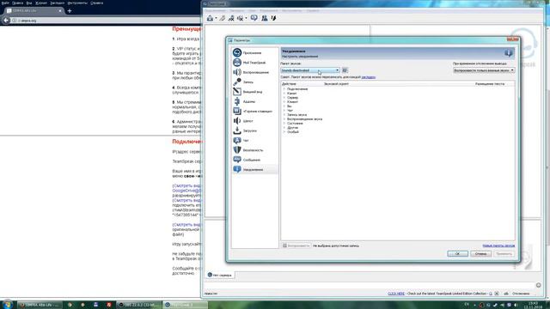Switch to OBS 22.0.2 taskbar button
The image size is (550, 309).
click(x=139, y=305)
